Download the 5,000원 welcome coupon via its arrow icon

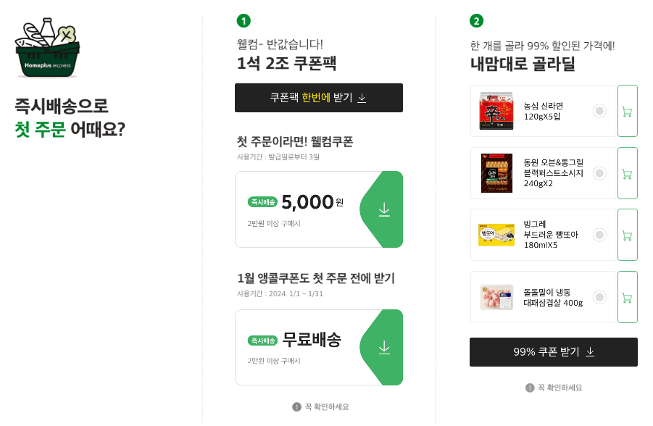383,209
